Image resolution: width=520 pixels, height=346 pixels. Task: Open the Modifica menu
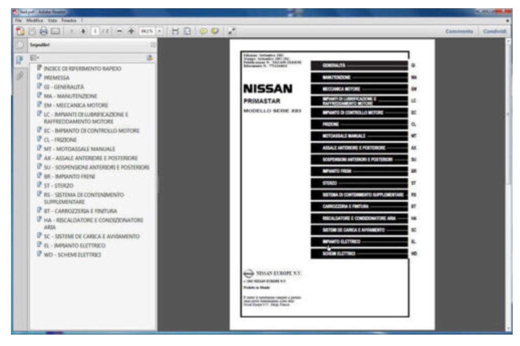click(35, 21)
